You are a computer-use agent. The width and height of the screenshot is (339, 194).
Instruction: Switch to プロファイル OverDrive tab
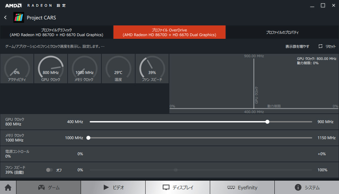tap(169, 32)
